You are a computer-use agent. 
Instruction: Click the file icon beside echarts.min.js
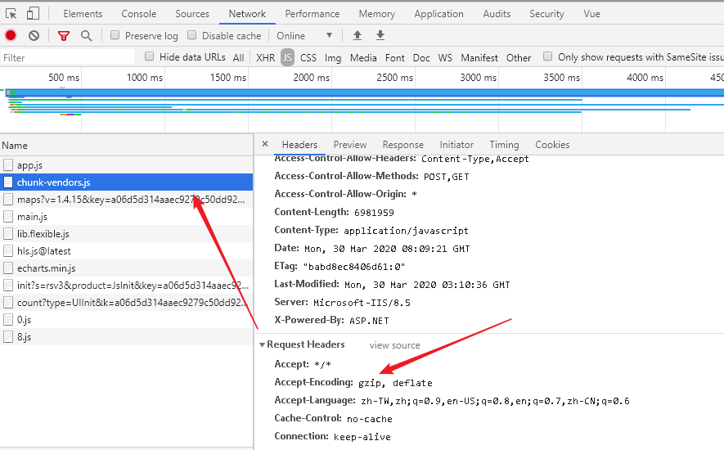(x=8, y=268)
